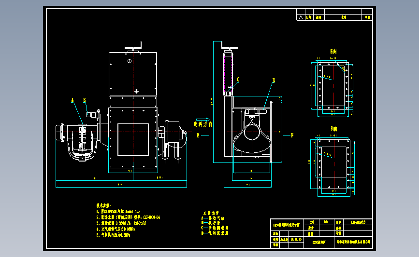Viewport: 419px width, 257px height.
Task: Select technical note line 1 mentioning 'Model 12'
Action: point(118,211)
